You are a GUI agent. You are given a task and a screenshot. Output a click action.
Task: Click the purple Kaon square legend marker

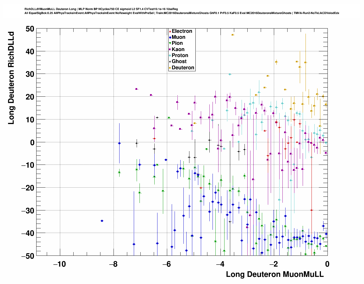click(x=170, y=50)
